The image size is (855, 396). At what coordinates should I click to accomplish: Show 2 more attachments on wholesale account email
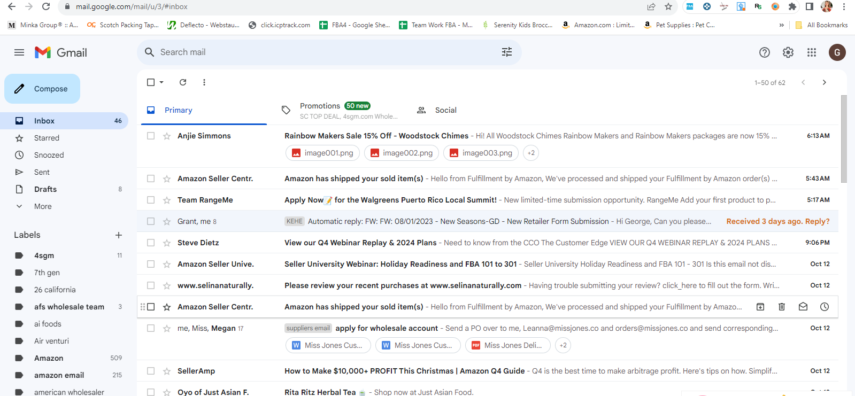[563, 345]
